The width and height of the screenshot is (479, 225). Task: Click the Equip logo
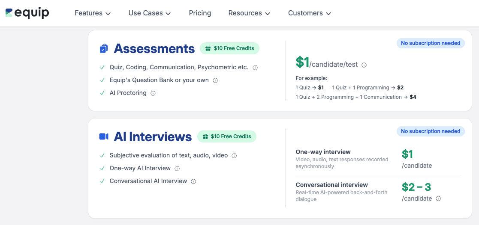coord(27,13)
